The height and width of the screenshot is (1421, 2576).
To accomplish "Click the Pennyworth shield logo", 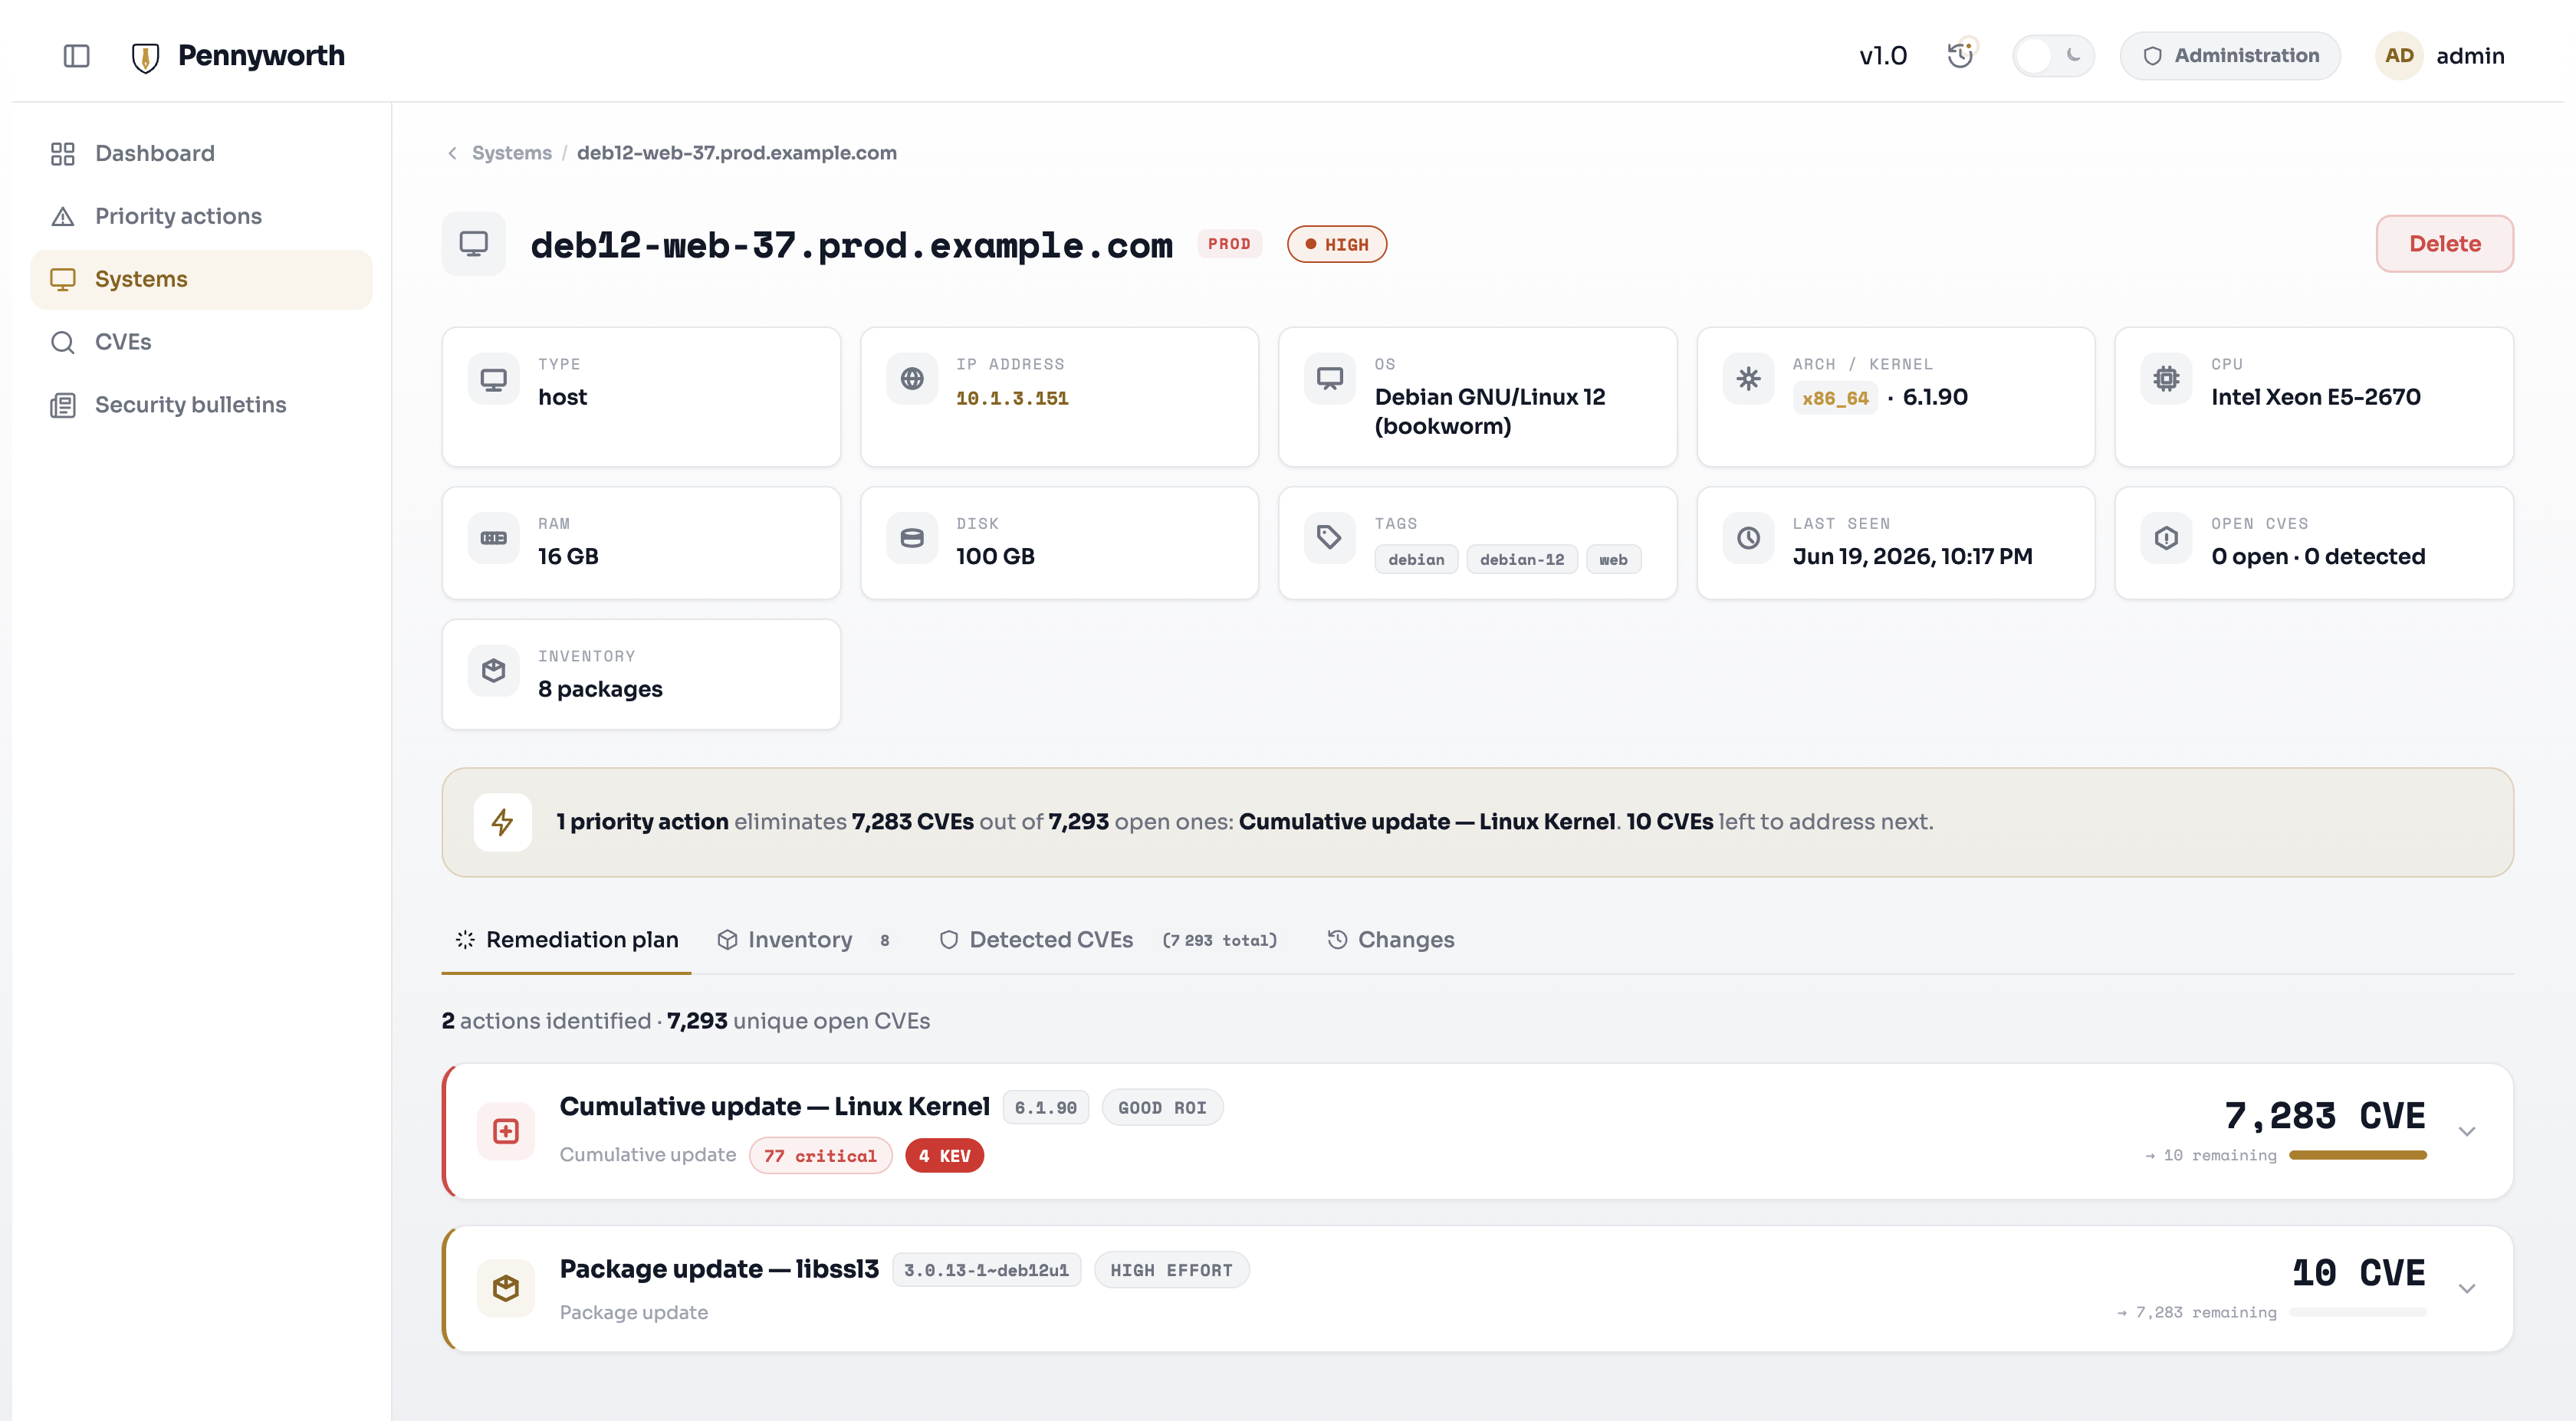I will click(x=145, y=57).
